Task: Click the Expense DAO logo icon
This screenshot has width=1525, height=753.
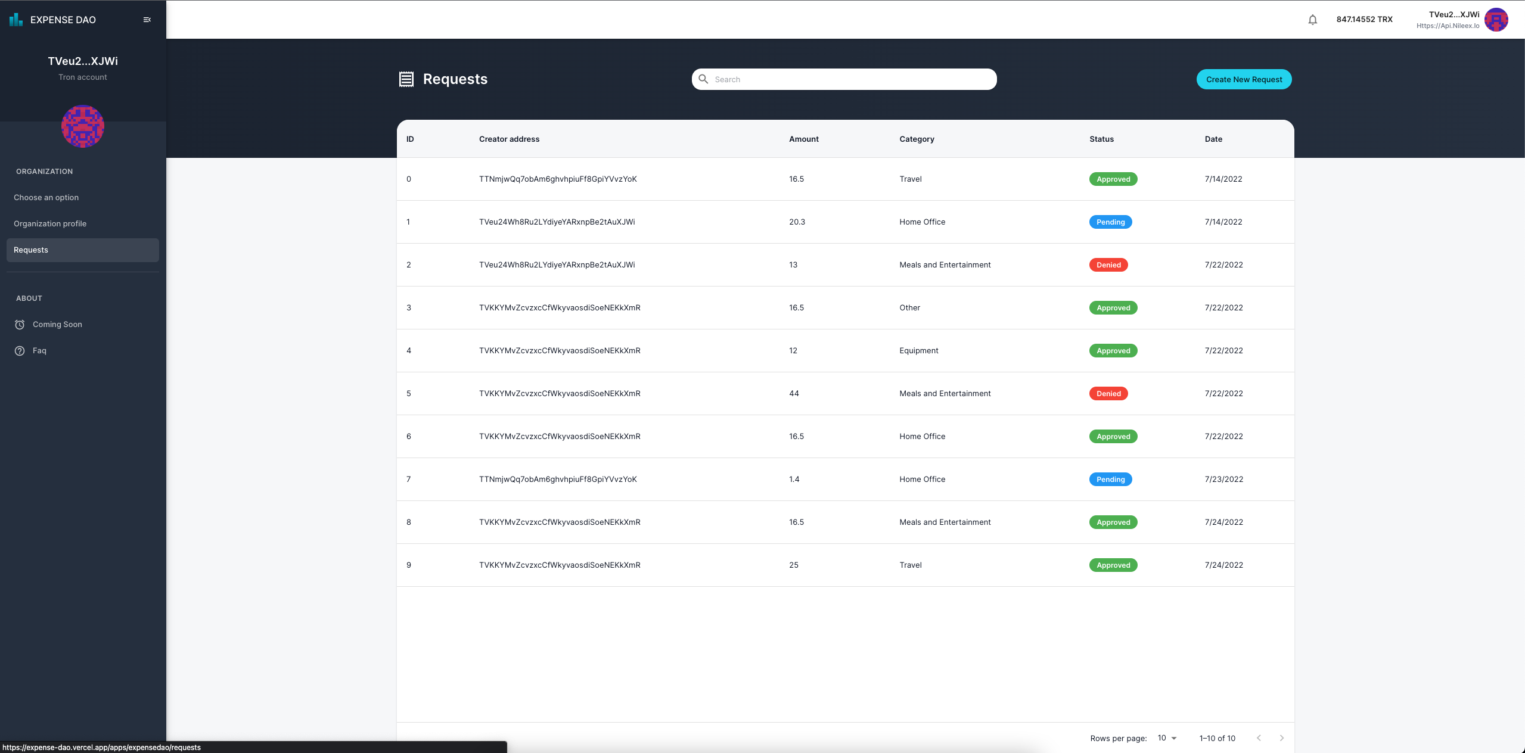Action: point(16,20)
